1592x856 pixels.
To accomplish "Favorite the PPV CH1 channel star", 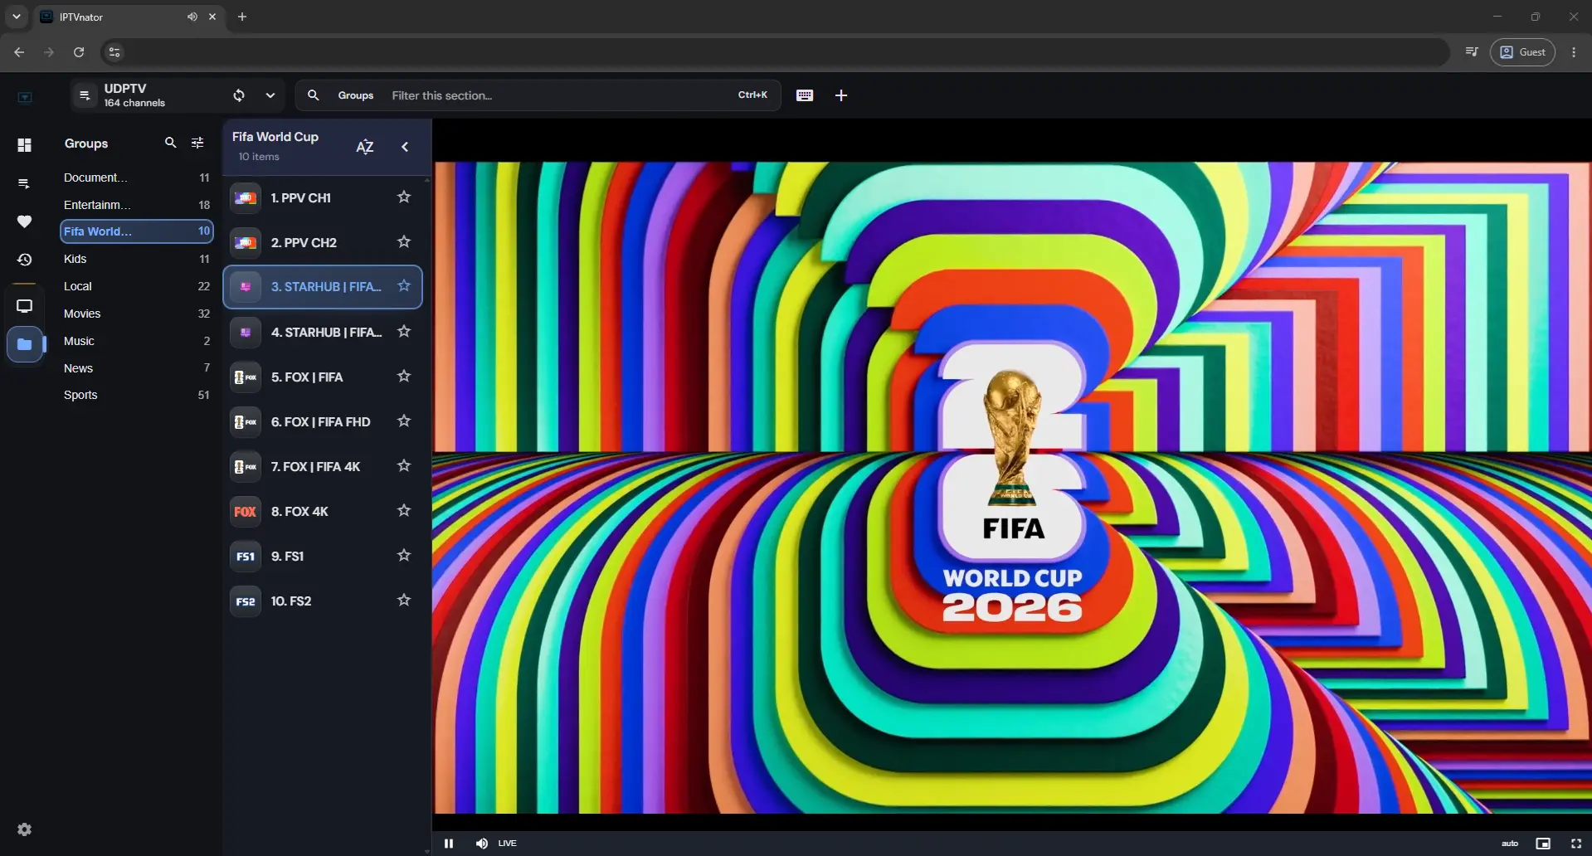I will pyautogui.click(x=404, y=197).
